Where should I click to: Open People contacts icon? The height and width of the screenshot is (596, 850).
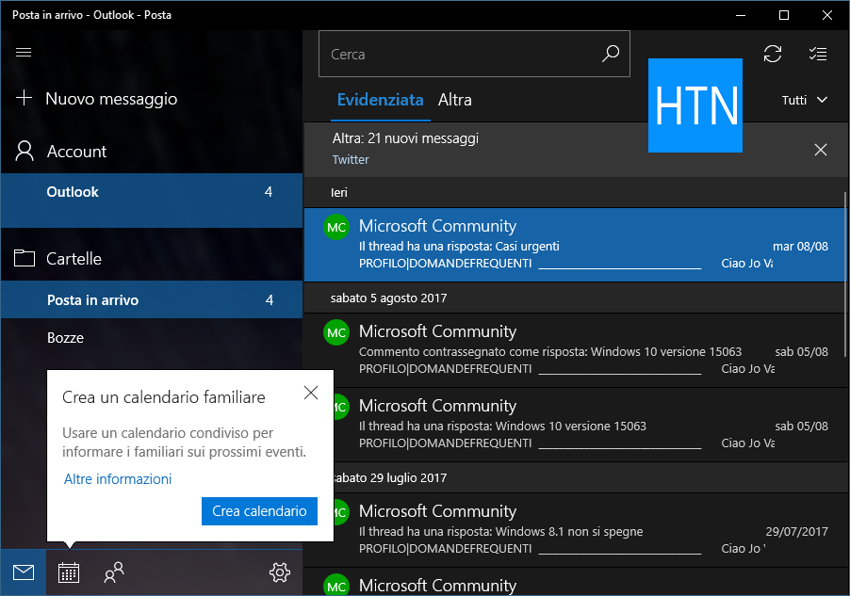point(114,572)
